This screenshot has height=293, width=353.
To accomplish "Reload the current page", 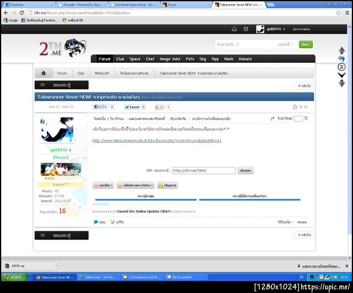I will click(x=22, y=13).
